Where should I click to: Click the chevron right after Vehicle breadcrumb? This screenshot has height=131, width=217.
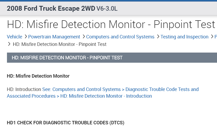25,37
